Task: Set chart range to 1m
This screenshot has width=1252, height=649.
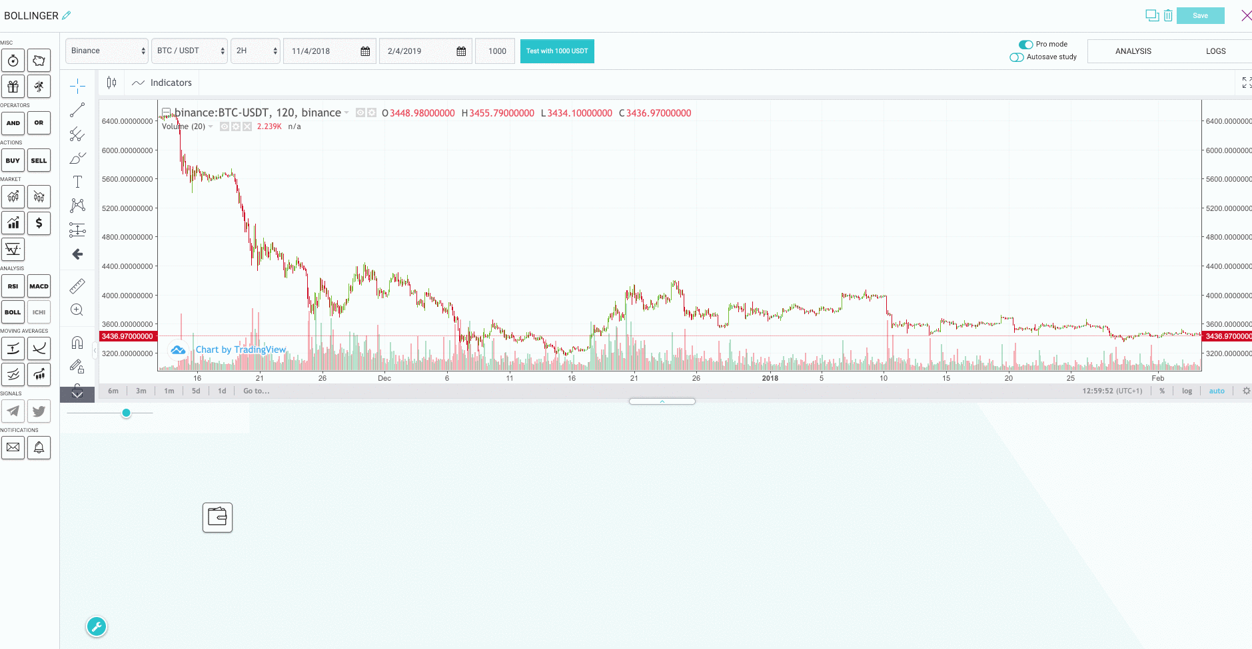Action: click(169, 391)
